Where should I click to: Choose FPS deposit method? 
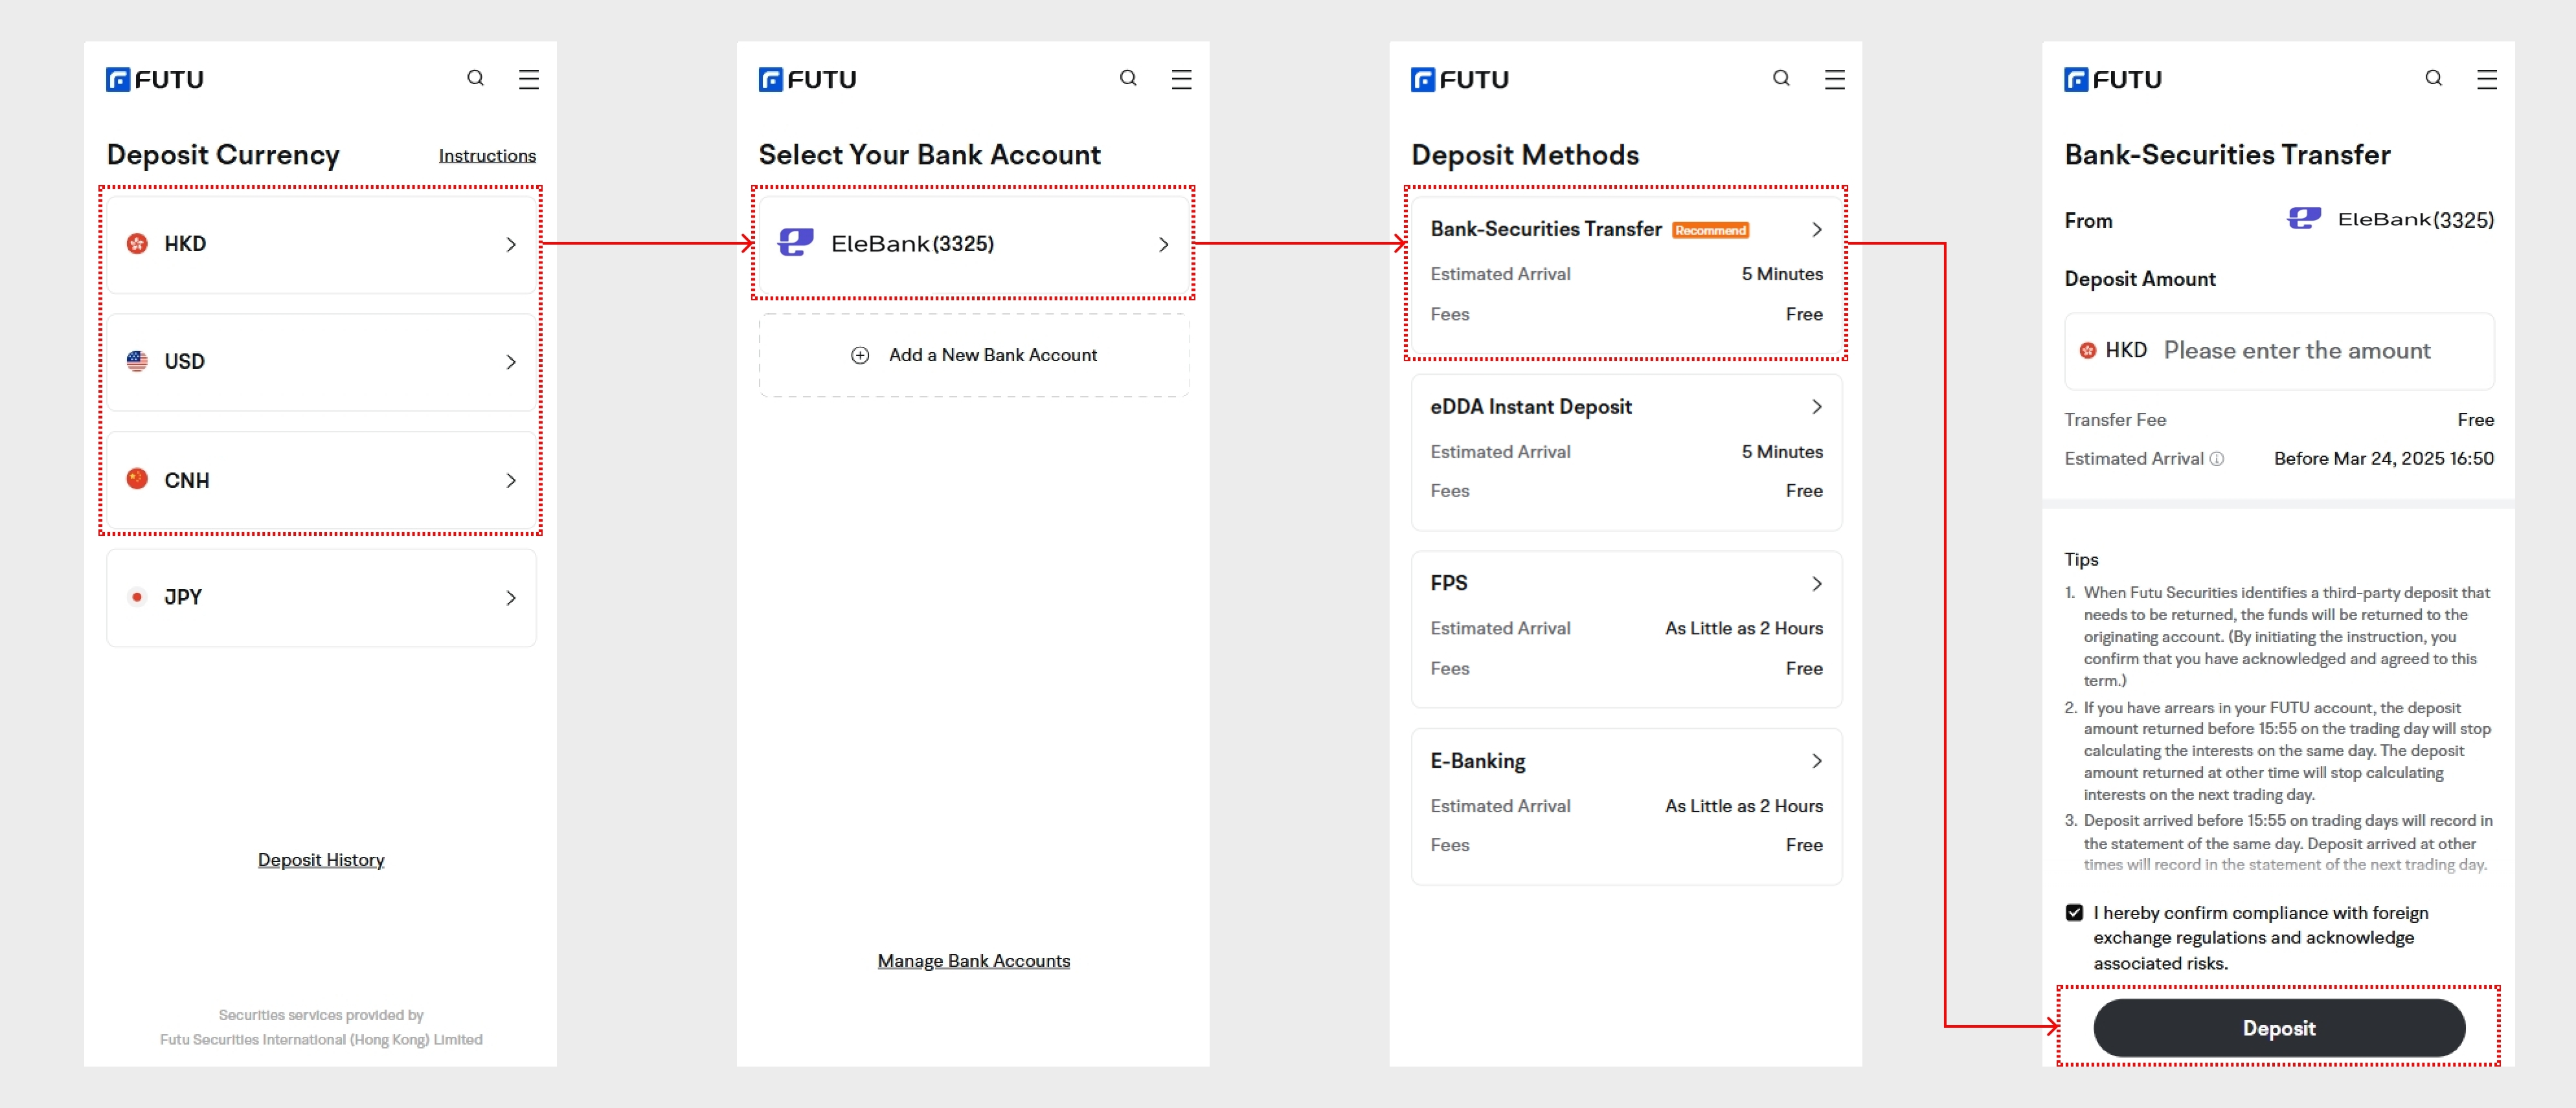[1626, 630]
